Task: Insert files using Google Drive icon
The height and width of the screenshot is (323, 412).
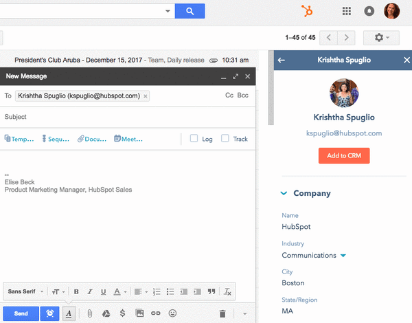Action: point(106,314)
